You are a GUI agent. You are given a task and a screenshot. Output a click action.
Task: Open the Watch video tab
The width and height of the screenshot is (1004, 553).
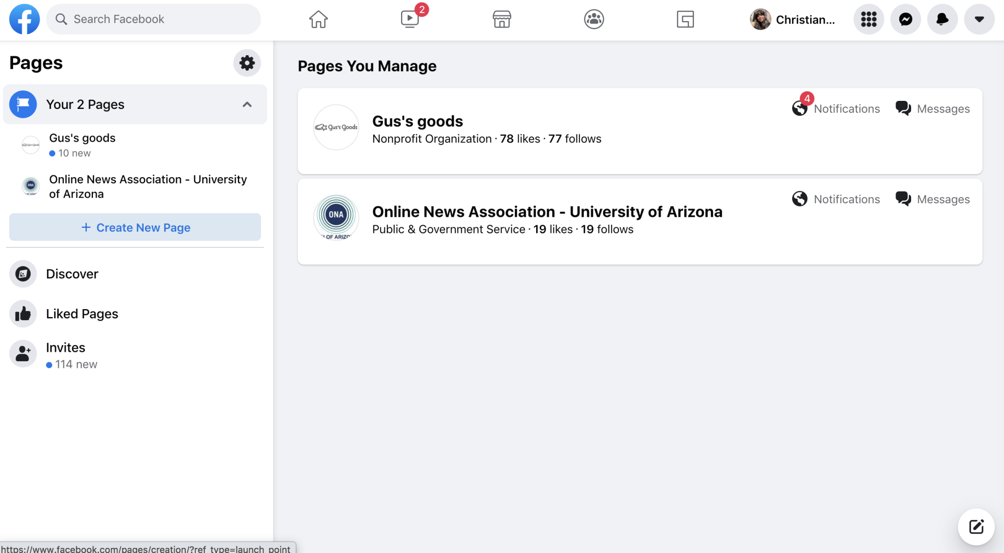[x=410, y=19]
